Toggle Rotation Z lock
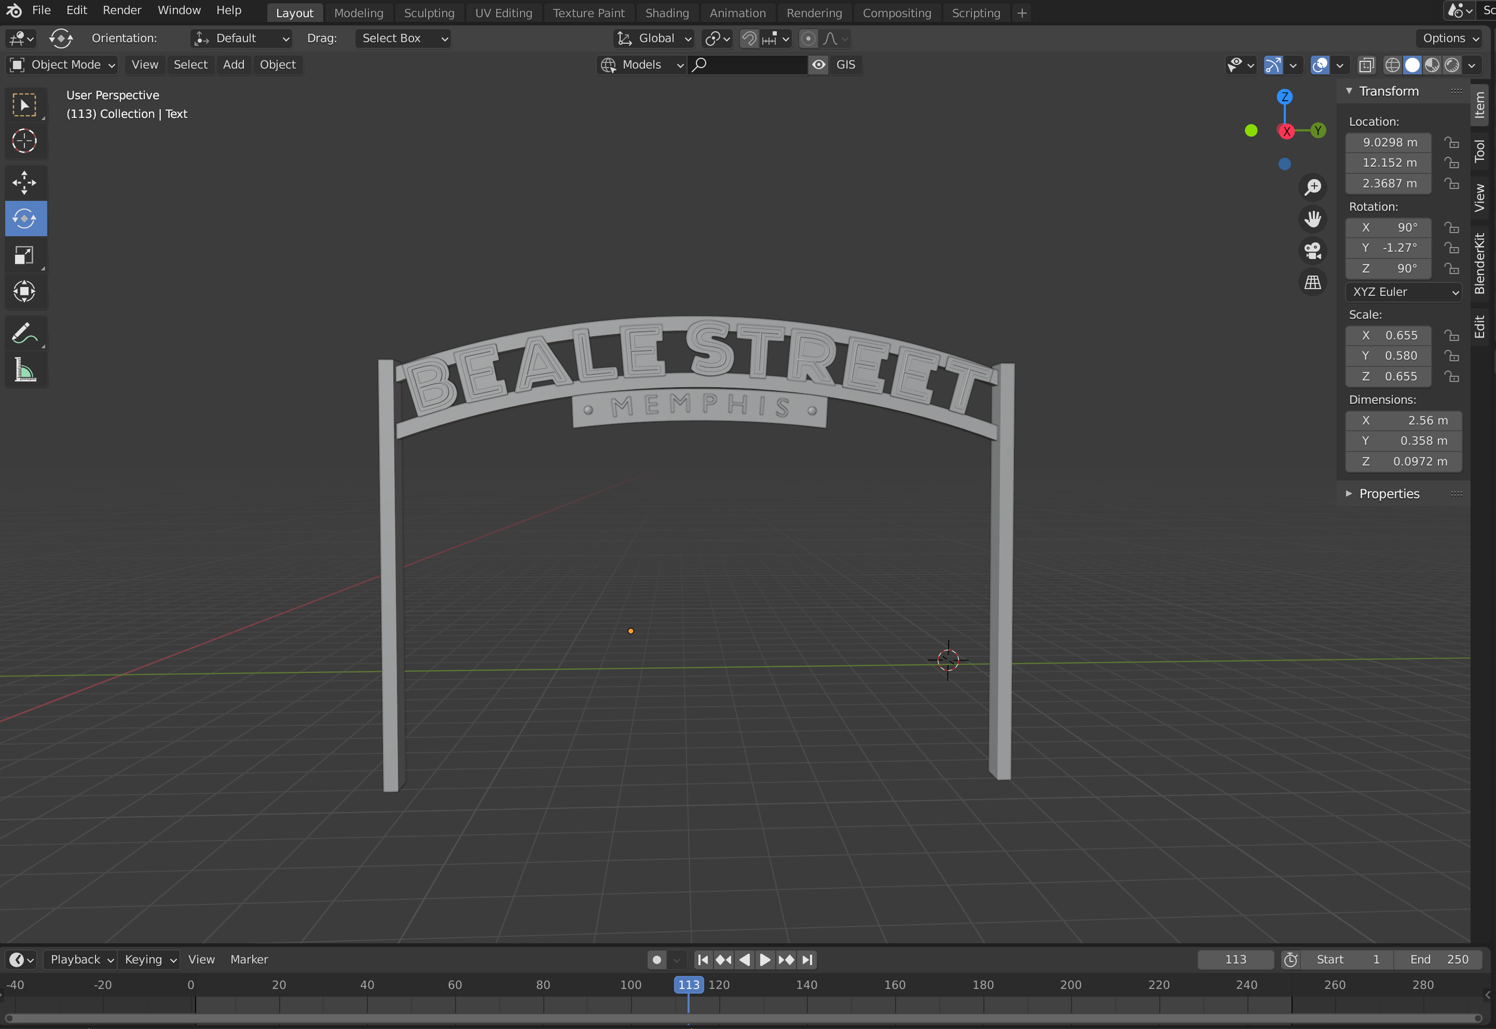 pos(1452,268)
